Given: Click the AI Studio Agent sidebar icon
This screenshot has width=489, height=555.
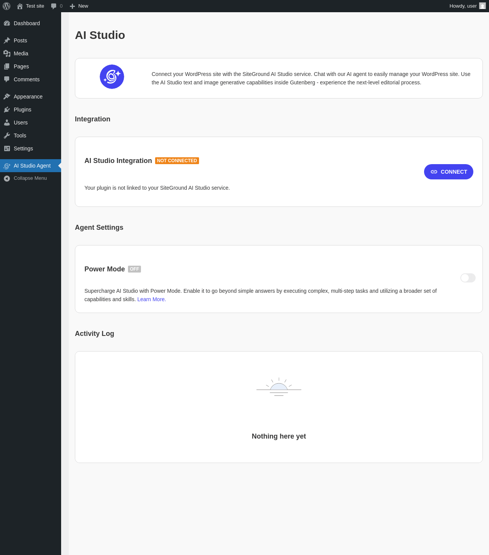Looking at the screenshot, I should [7, 166].
